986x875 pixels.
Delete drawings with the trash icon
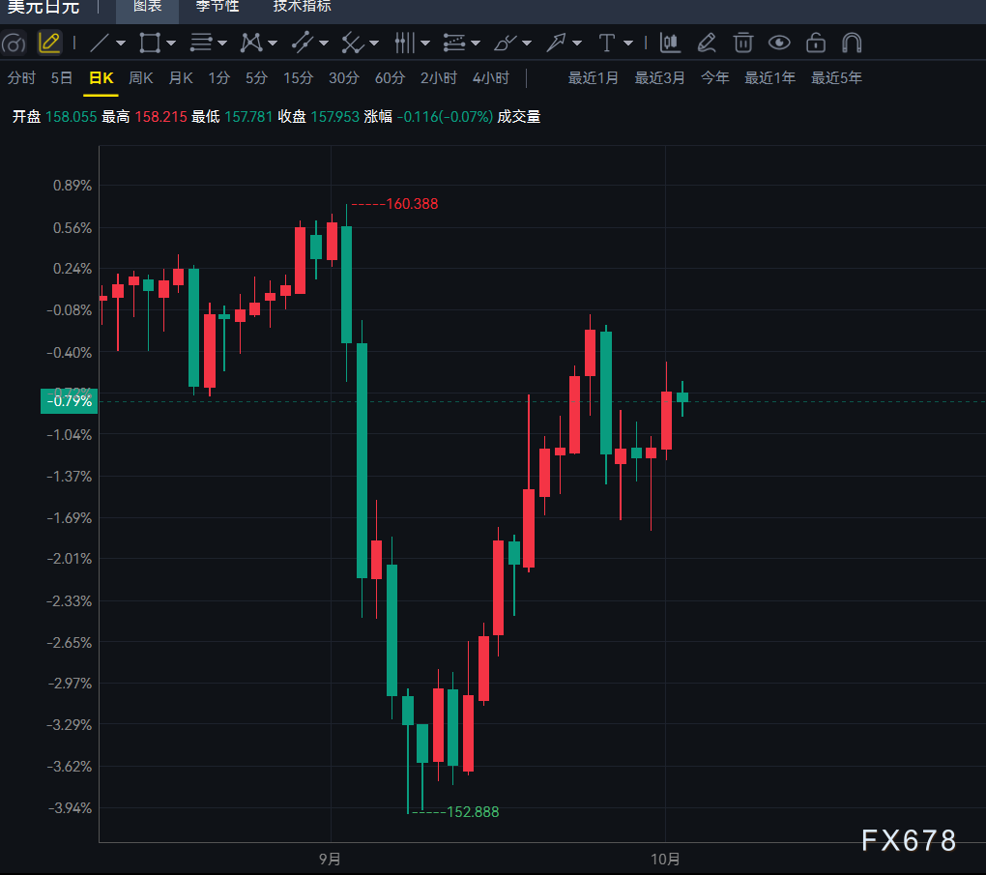click(x=743, y=43)
